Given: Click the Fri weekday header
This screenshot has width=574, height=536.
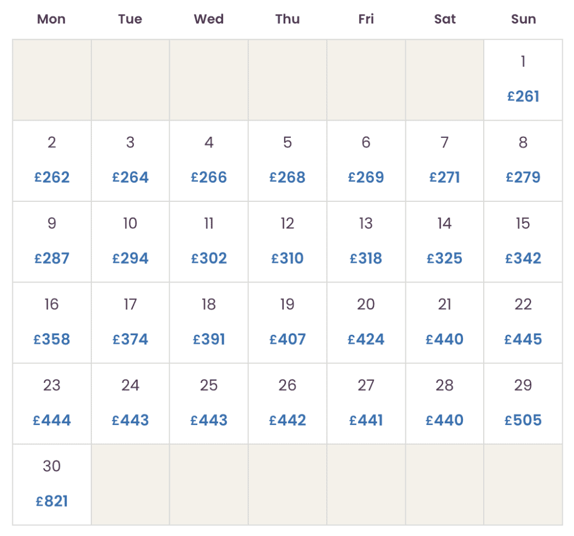Looking at the screenshot, I should point(365,19).
